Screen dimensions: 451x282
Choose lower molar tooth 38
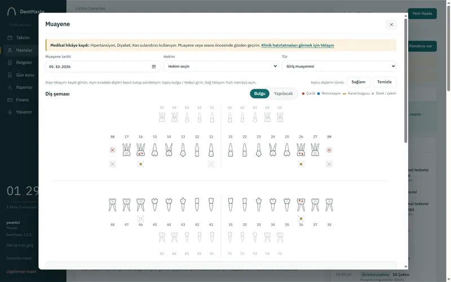click(329, 205)
